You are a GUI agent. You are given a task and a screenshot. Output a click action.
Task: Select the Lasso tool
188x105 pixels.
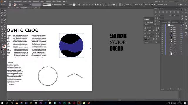click(5, 13)
